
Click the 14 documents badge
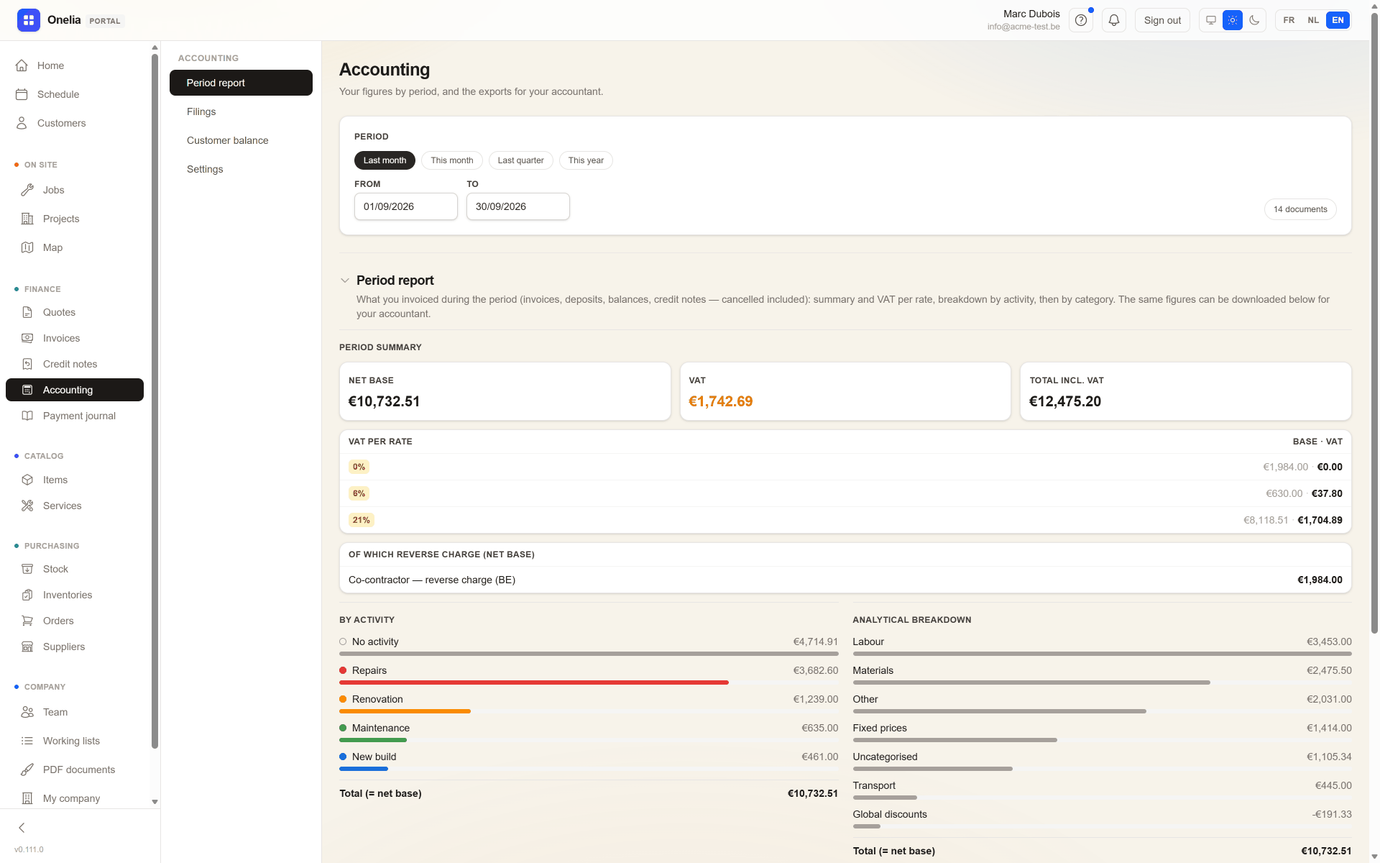1300,209
